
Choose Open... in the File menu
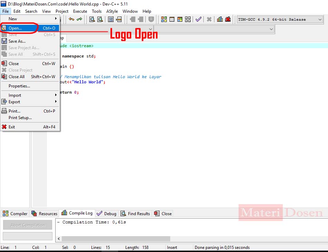pyautogui.click(x=30, y=28)
